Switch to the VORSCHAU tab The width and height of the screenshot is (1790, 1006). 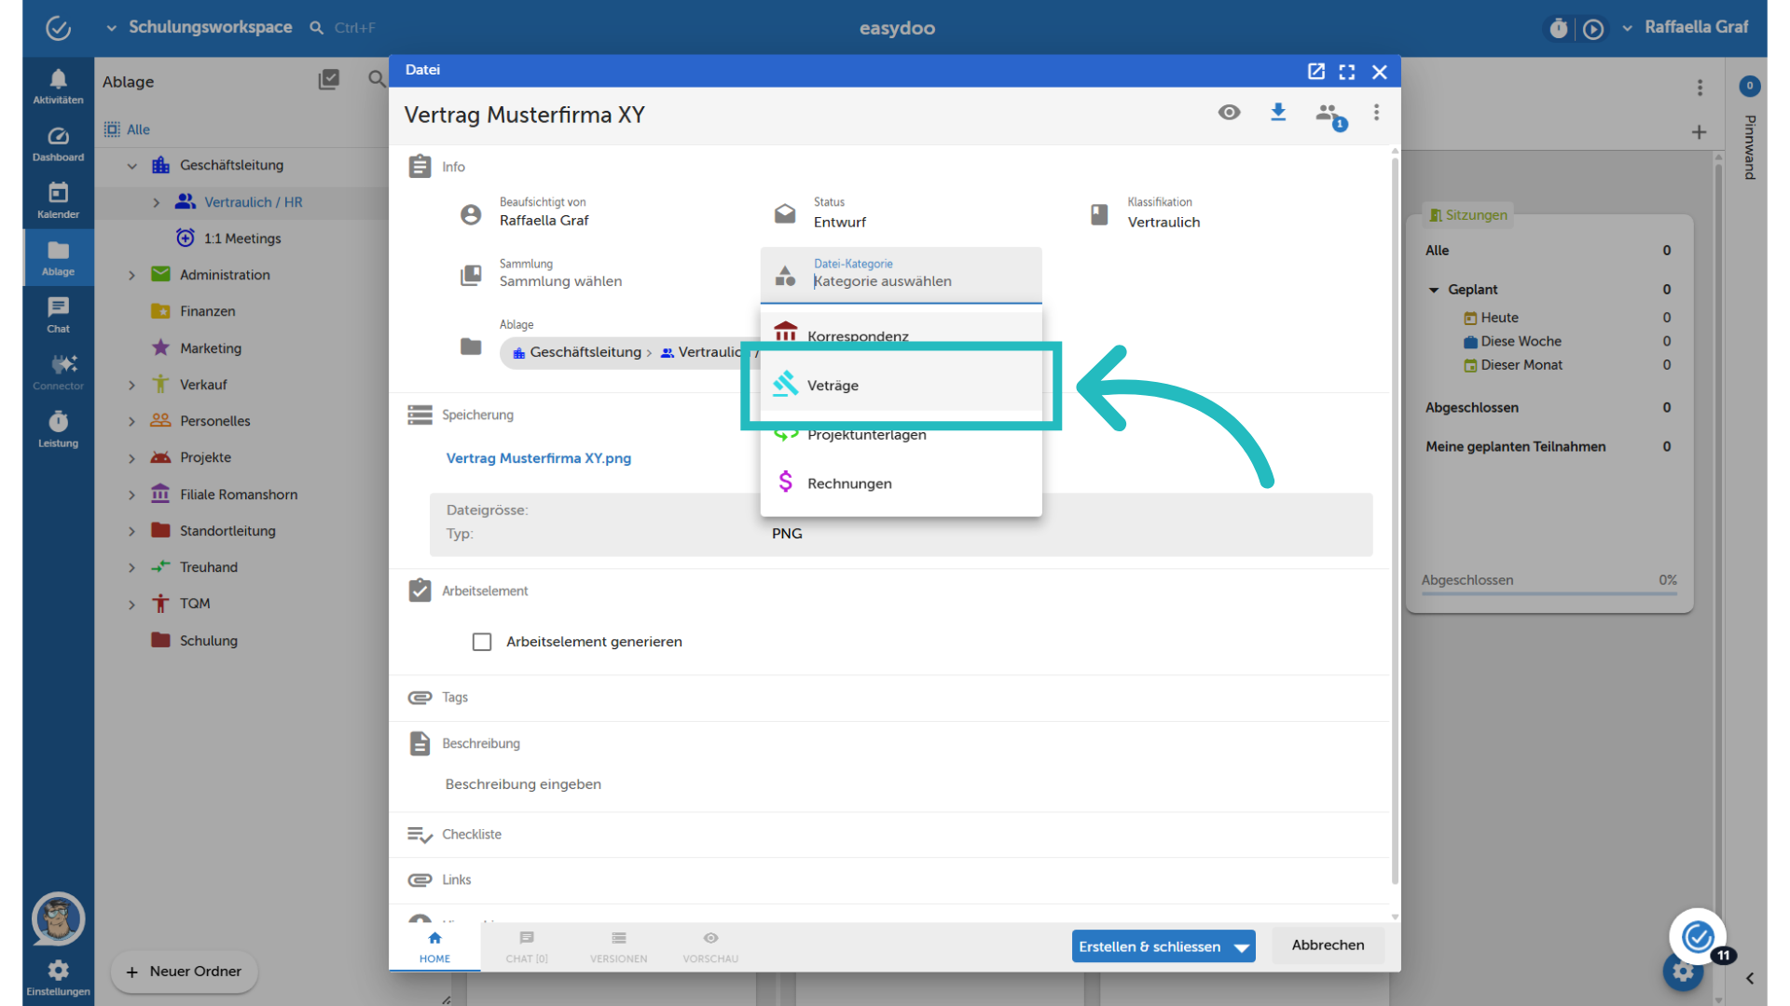click(710, 946)
